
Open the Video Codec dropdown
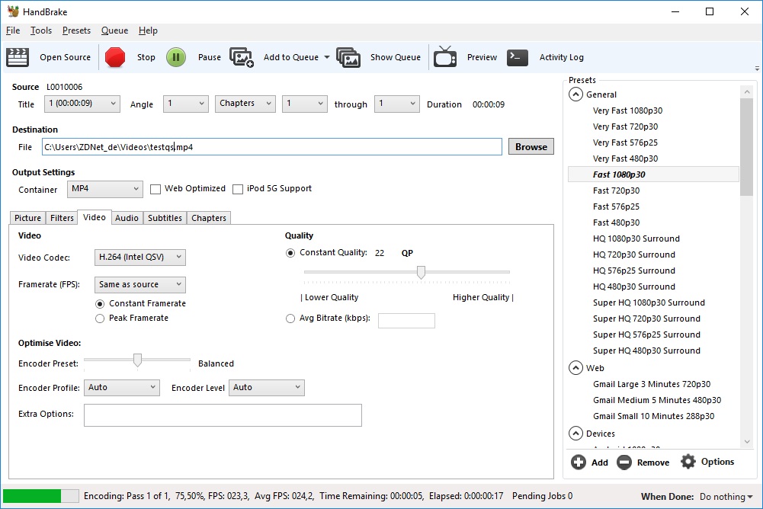[x=140, y=258]
